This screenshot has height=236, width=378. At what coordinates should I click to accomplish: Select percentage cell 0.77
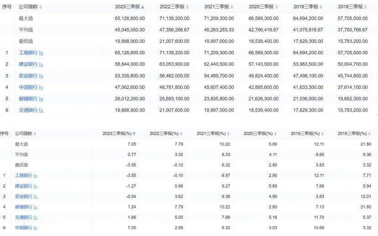(132, 154)
